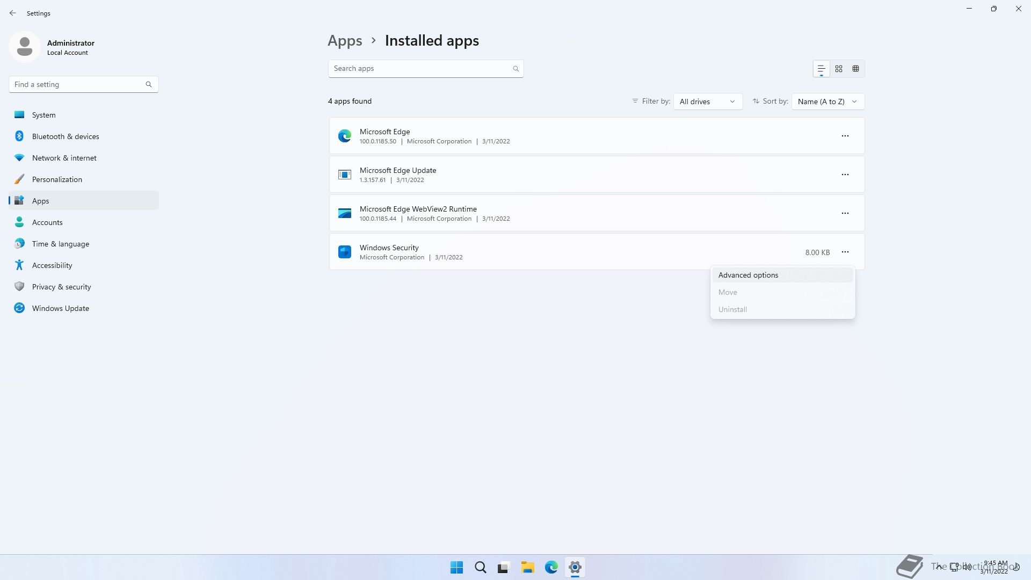Screen dimensions: 1031x580
Task: Open Privacy & security settings
Action: [x=84, y=287]
